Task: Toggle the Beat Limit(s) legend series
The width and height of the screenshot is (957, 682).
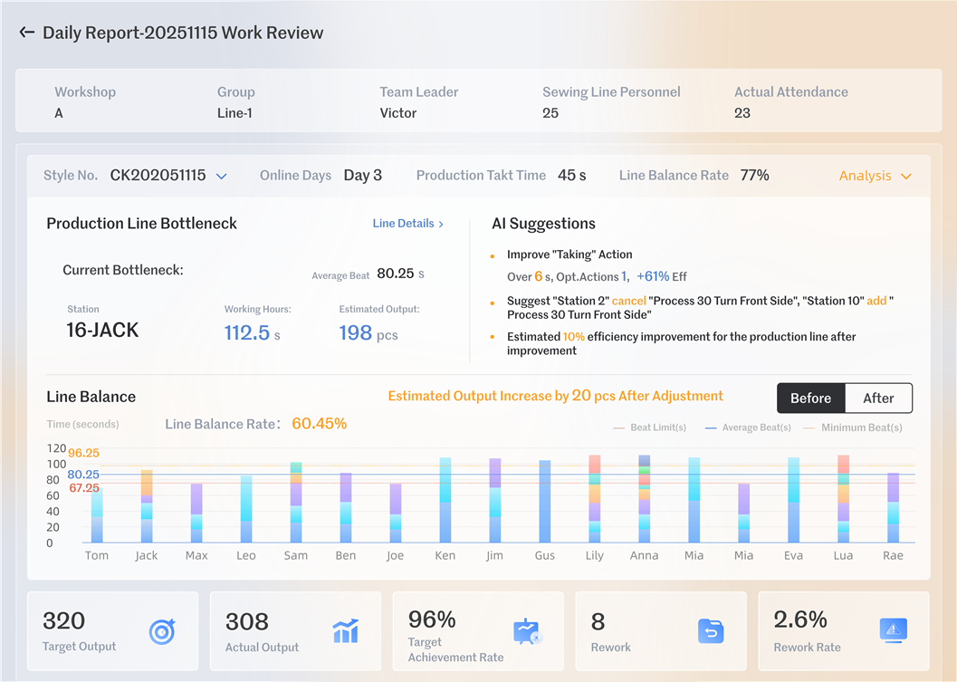Action: click(650, 427)
